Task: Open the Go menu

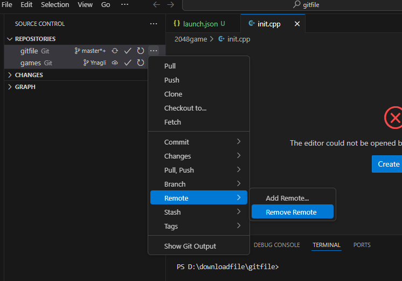Action: [106, 5]
